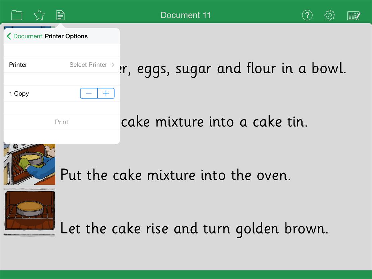The height and width of the screenshot is (279, 372).
Task: Expand the Select Printer chevron arrow
Action: [x=113, y=65]
